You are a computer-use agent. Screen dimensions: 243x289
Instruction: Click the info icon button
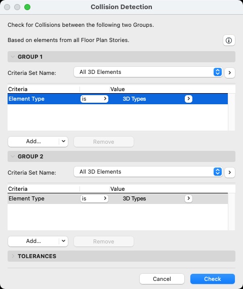(x=229, y=40)
